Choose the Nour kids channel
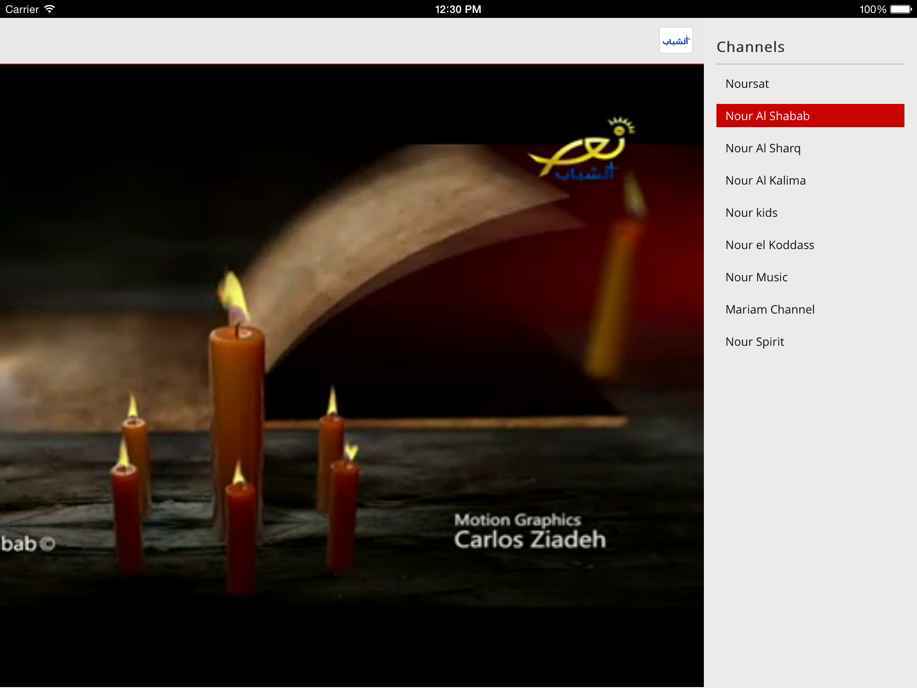The width and height of the screenshot is (917, 688). (810, 212)
